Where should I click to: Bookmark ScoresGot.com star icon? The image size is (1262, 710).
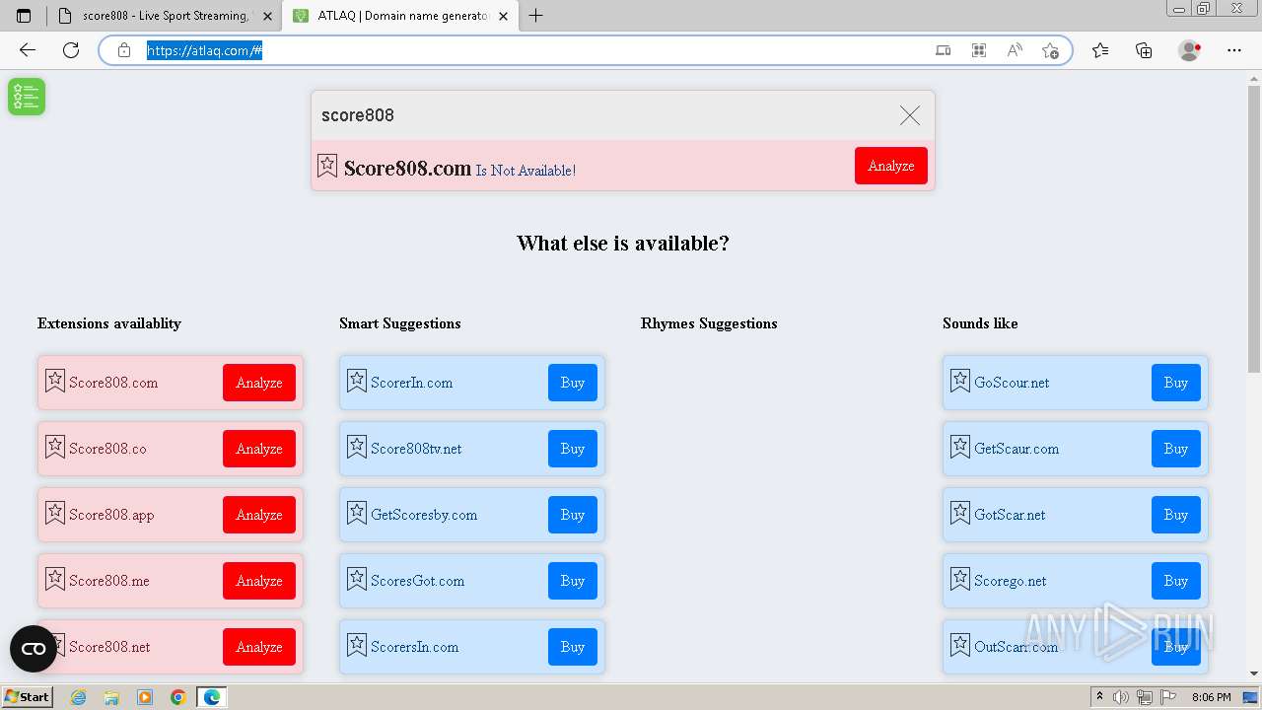pyautogui.click(x=357, y=579)
